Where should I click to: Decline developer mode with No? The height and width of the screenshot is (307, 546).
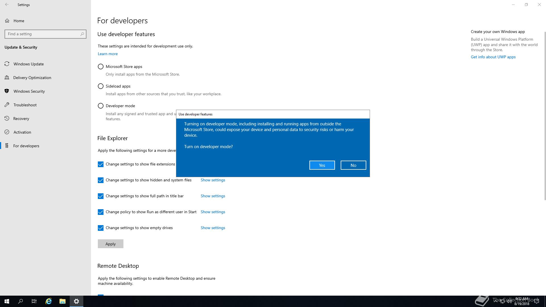tap(353, 165)
